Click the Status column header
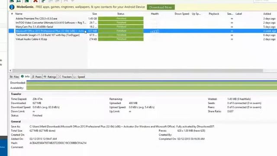This screenshot has width=277, height=156. (x=121, y=14)
